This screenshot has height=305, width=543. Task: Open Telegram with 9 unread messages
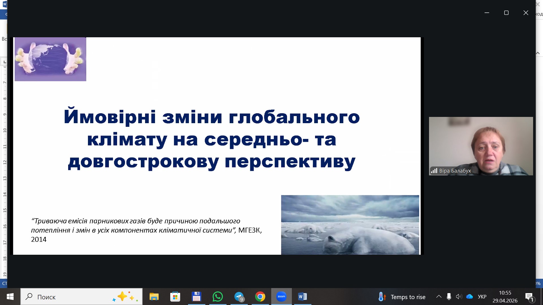pos(239,297)
